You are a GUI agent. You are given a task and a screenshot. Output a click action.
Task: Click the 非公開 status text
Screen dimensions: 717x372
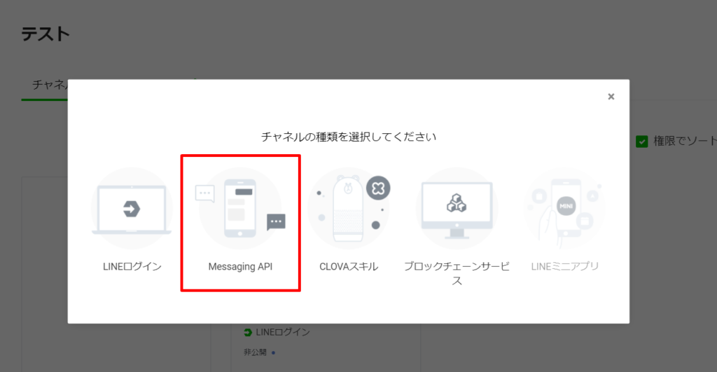tap(255, 352)
